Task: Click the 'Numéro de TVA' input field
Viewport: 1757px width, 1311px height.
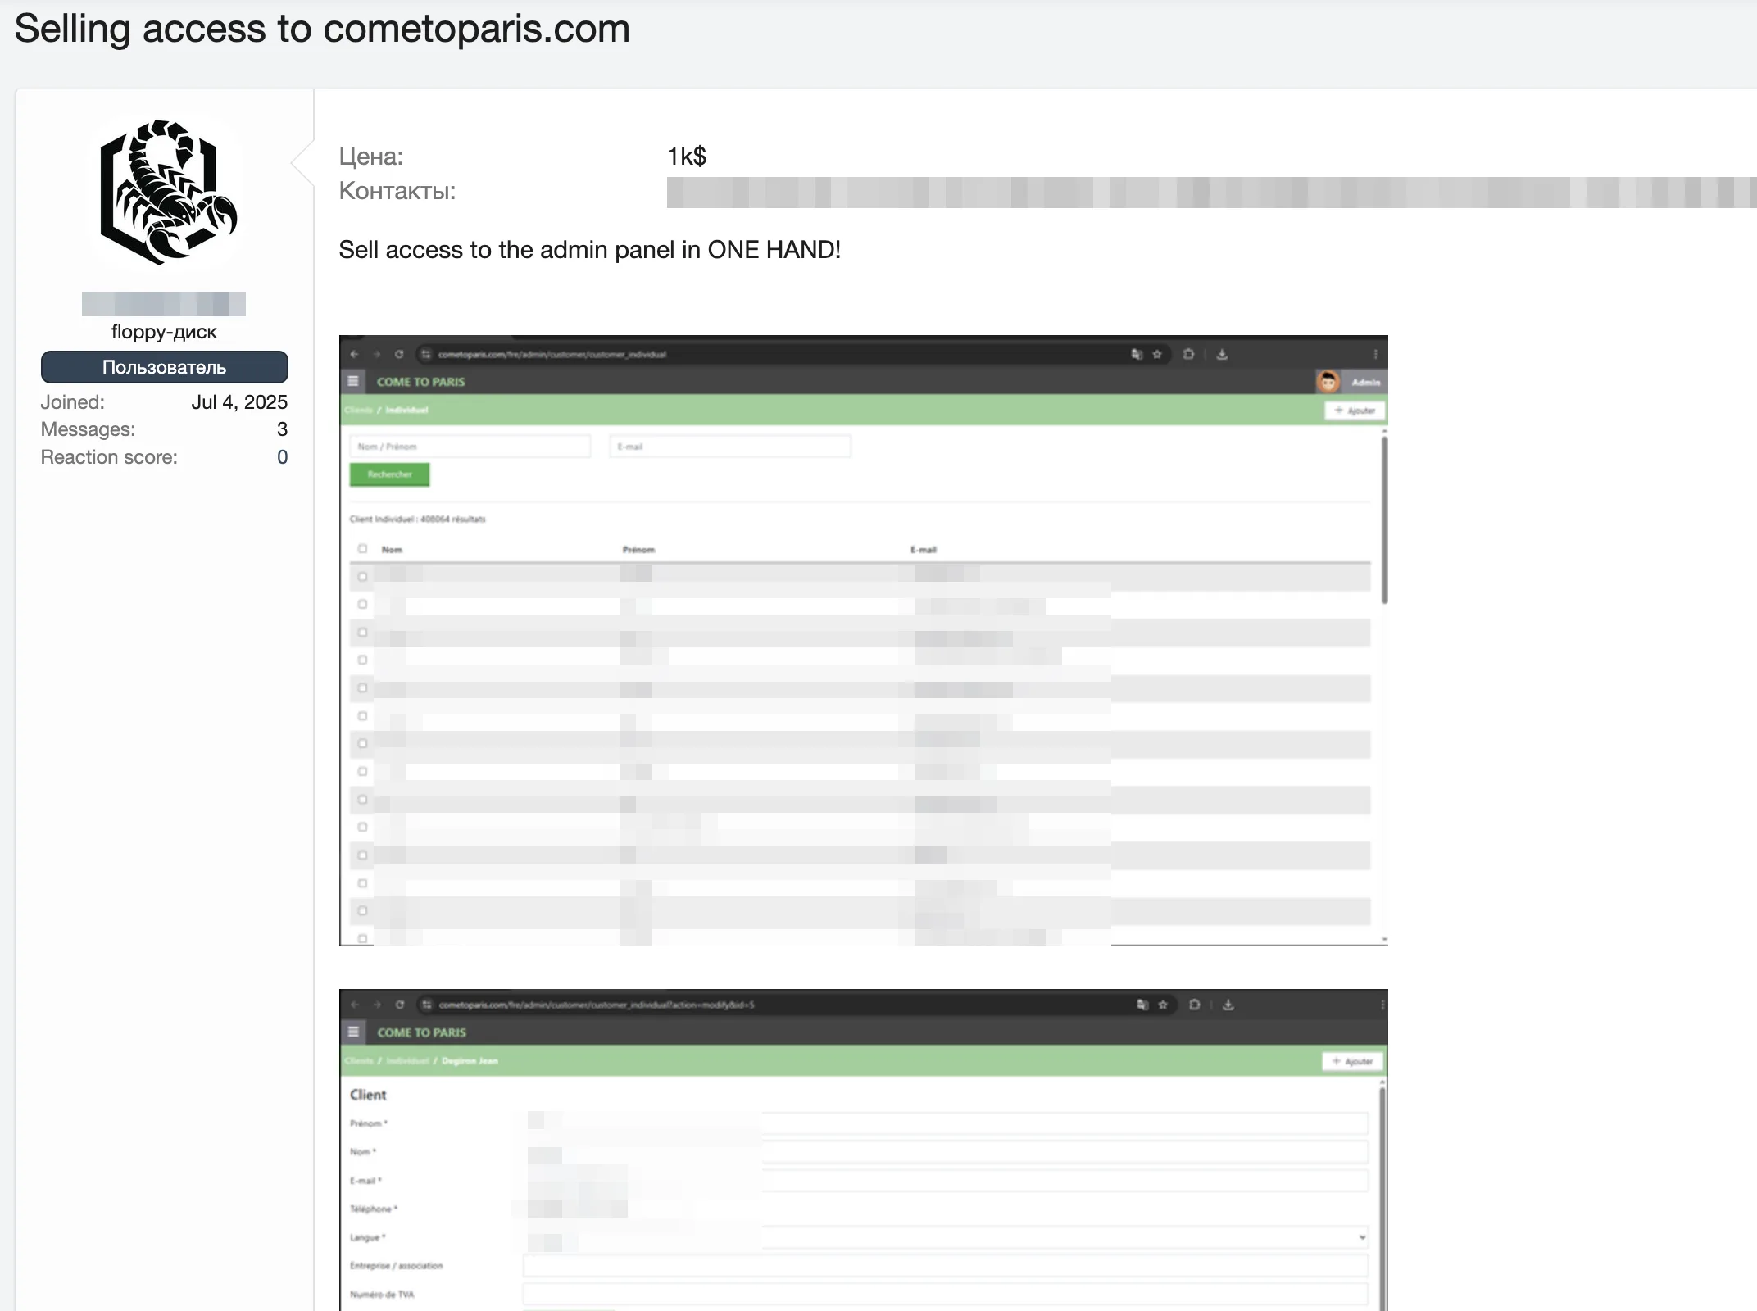Action: 946,1295
